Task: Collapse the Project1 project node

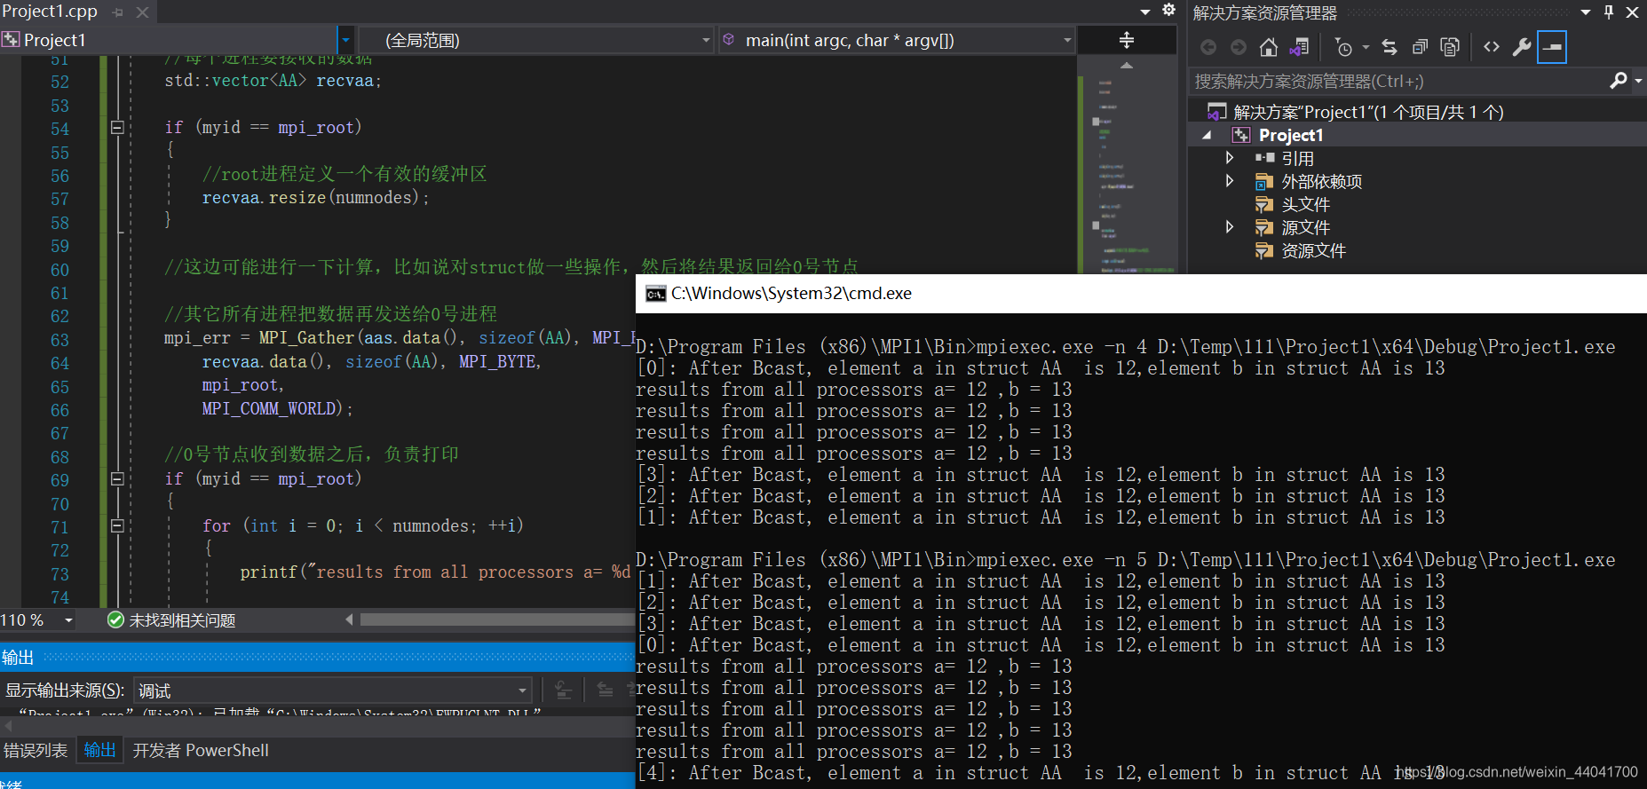Action: point(1207,135)
